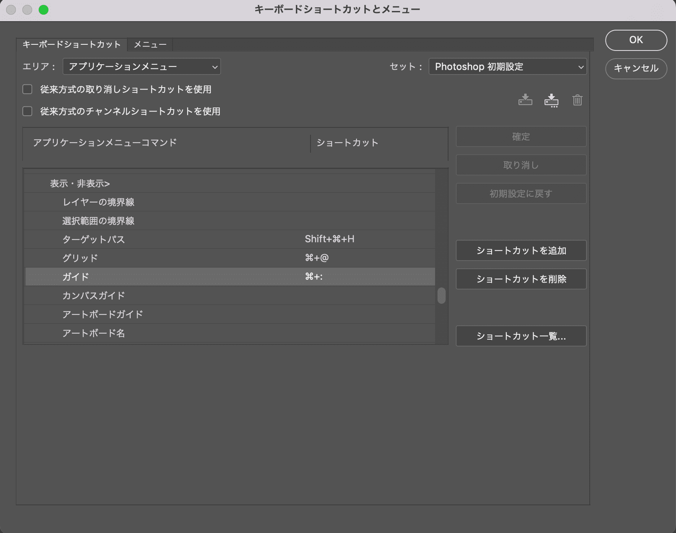Click the 取り消し button
Screen dimensions: 676x533
coord(521,165)
